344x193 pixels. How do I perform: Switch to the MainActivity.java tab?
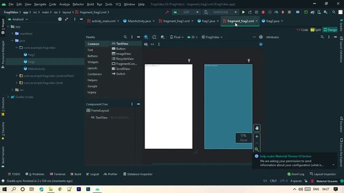(139, 21)
